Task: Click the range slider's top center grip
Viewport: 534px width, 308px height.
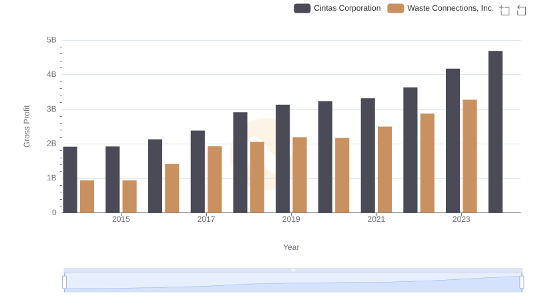Action: point(292,271)
